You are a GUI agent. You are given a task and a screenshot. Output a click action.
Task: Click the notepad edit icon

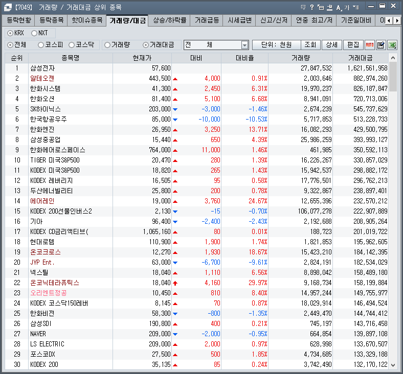380,45
